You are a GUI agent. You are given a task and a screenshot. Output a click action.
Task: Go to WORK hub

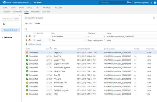point(21,8)
